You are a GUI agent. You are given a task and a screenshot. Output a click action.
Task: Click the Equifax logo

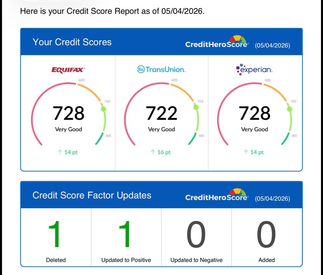pyautogui.click(x=68, y=70)
